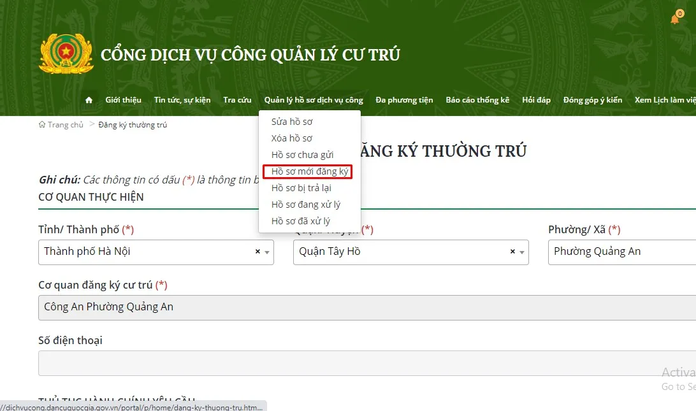This screenshot has height=411, width=696.
Task: Select Hồ sơ đã xử lý
Action: pyautogui.click(x=301, y=221)
